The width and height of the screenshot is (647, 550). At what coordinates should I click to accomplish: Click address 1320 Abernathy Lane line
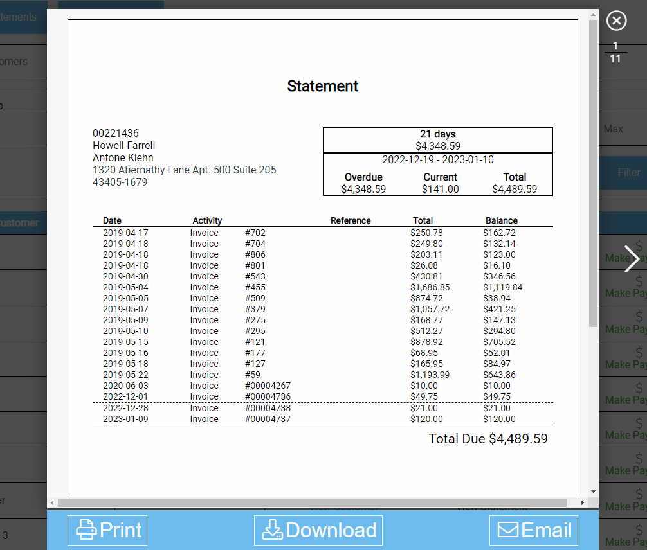(x=185, y=170)
